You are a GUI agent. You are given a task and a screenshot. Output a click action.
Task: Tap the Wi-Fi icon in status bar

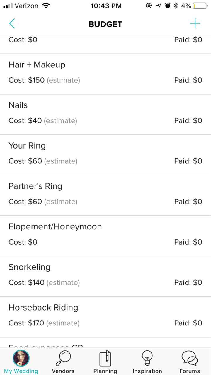[46, 6]
